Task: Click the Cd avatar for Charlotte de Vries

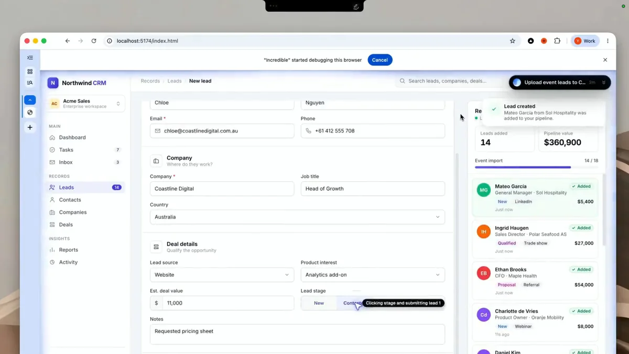Action: click(484, 315)
